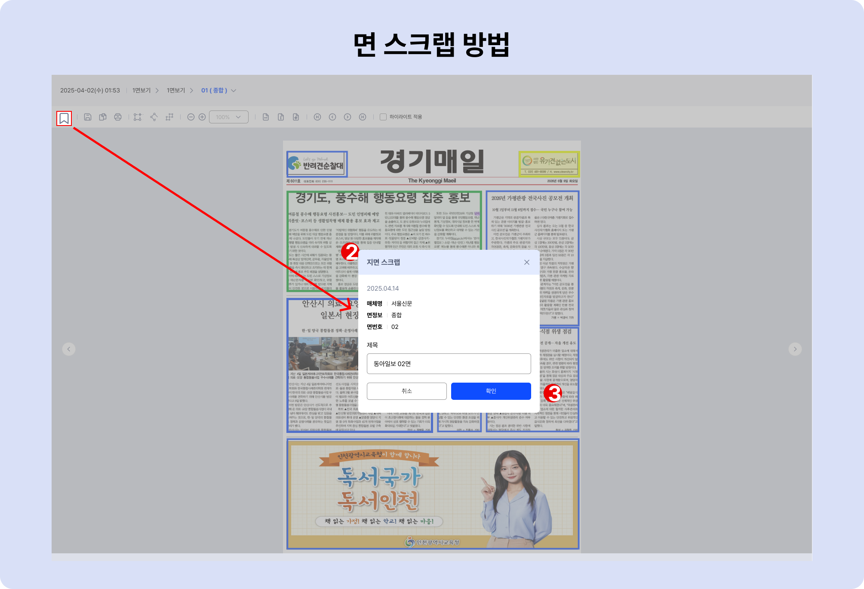Click the 확인 confirm button
864x589 pixels.
[x=491, y=391]
